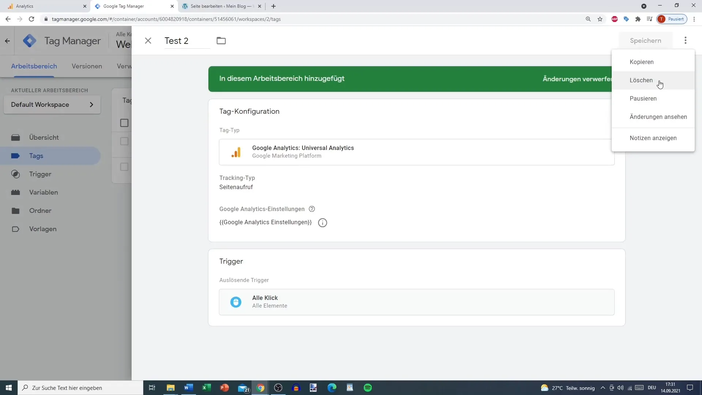Open Chrome three-dot menu
This screenshot has height=395, width=702.
[694, 19]
